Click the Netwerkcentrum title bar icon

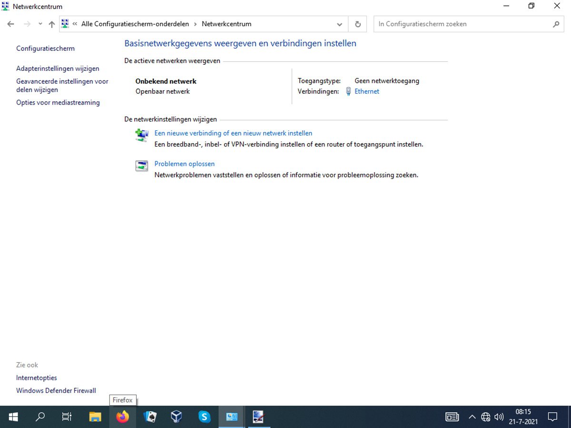[x=6, y=6]
